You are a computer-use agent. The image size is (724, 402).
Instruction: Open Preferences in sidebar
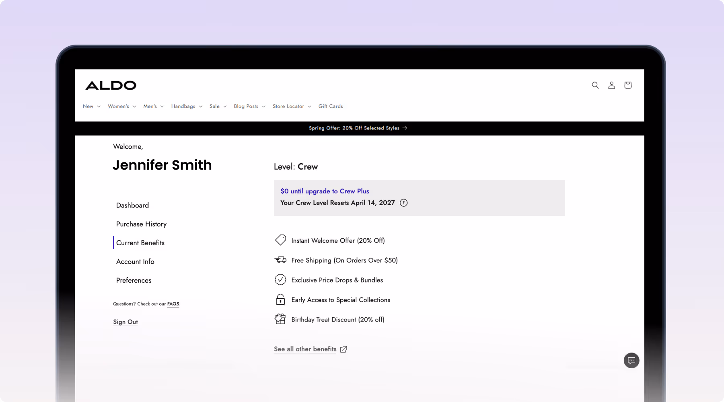[134, 281]
